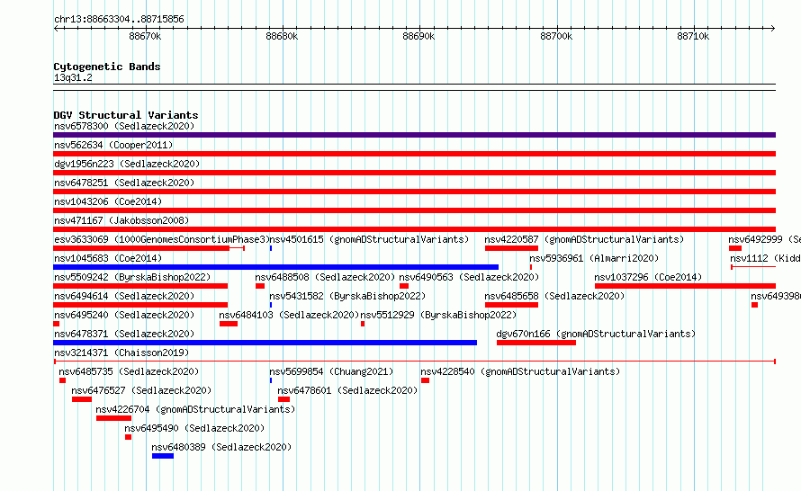The image size is (801, 491).
Task: Click the red bar under nsv6476527
Action: [82, 399]
